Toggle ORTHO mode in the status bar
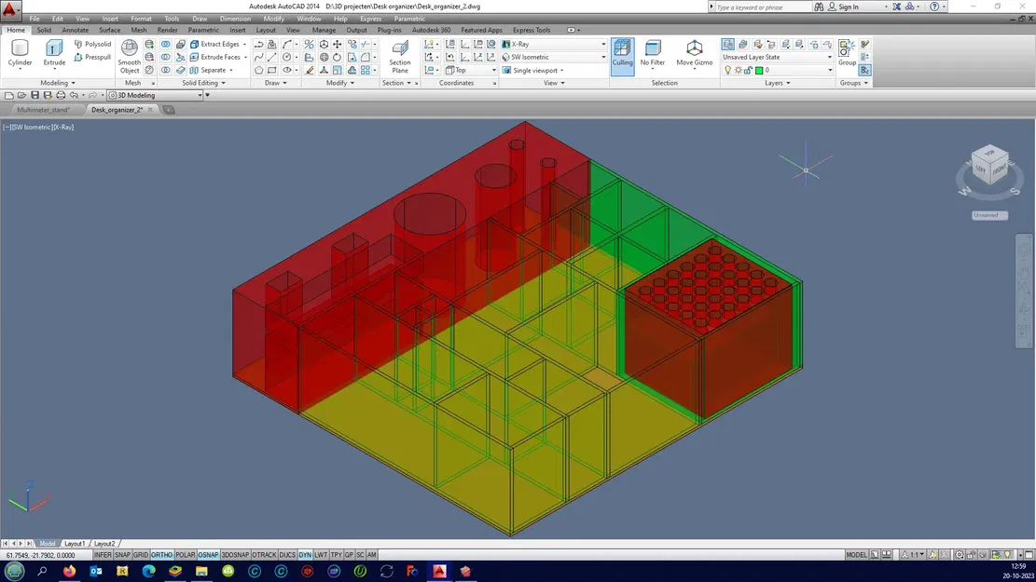Screen dimensions: 1036x582 pyautogui.click(x=161, y=555)
